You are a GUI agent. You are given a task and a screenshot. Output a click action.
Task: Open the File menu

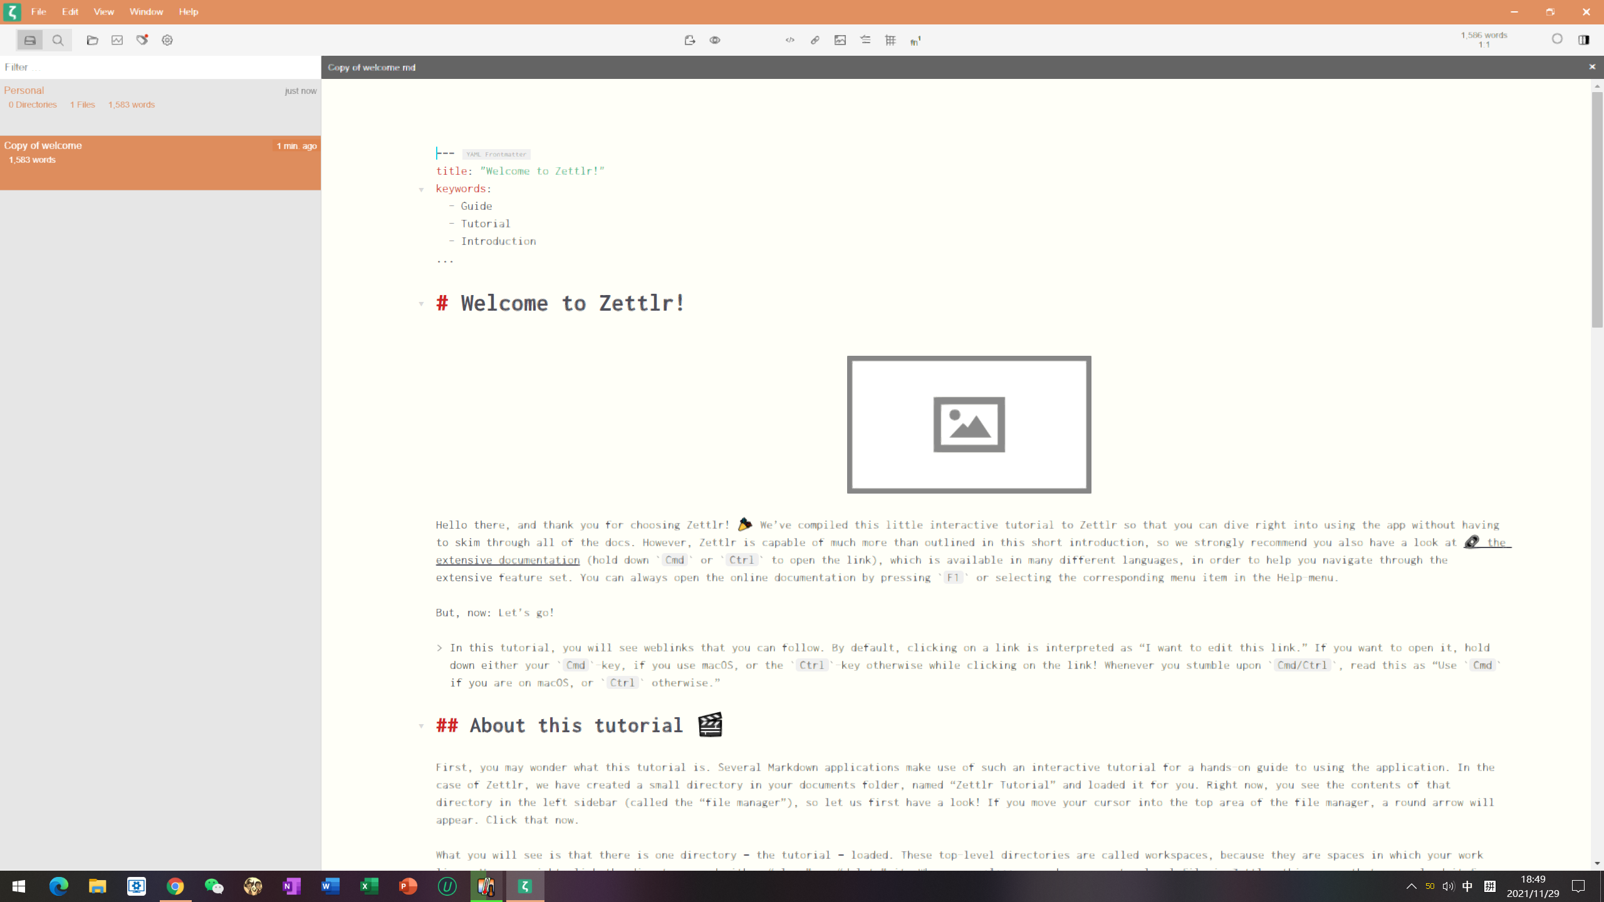(38, 11)
